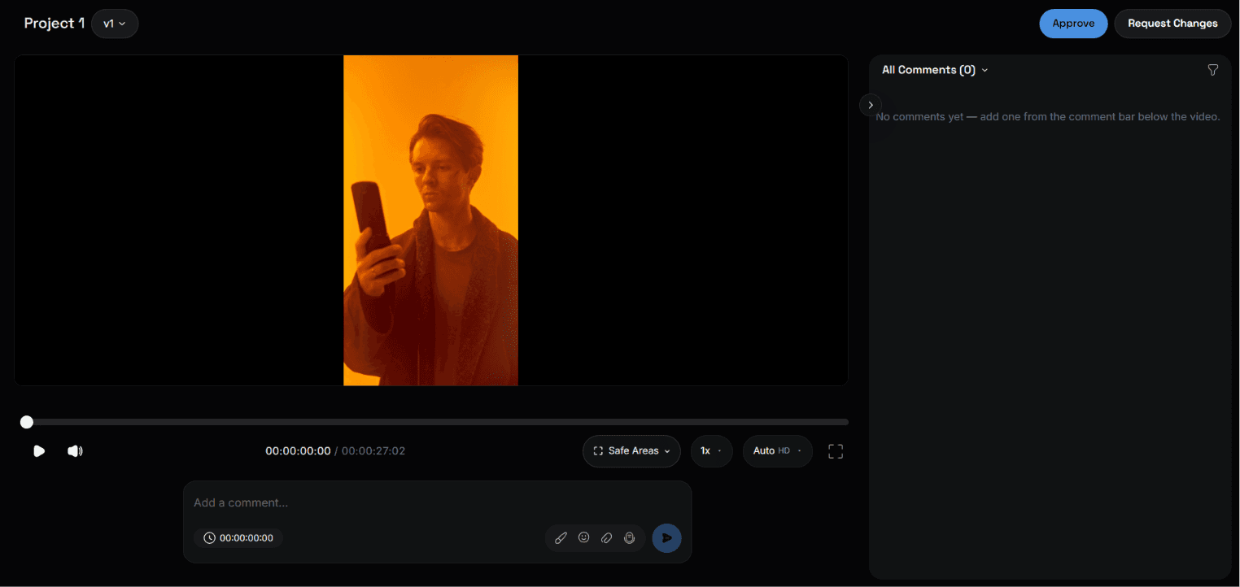The width and height of the screenshot is (1240, 587).
Task: Open the 1x playback speed menu
Action: tap(712, 451)
